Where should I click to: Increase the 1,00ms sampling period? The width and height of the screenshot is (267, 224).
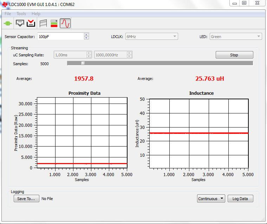click(x=89, y=53)
